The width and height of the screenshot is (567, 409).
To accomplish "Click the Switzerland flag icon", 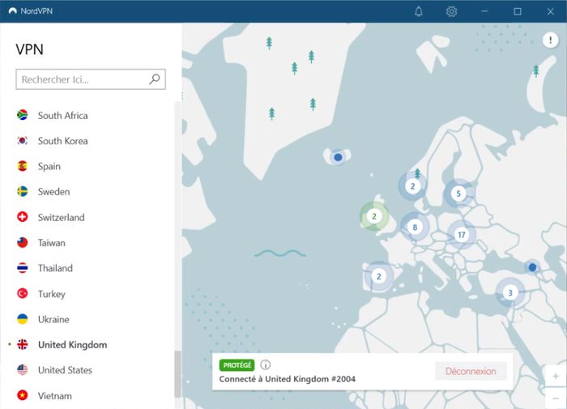I will point(23,217).
